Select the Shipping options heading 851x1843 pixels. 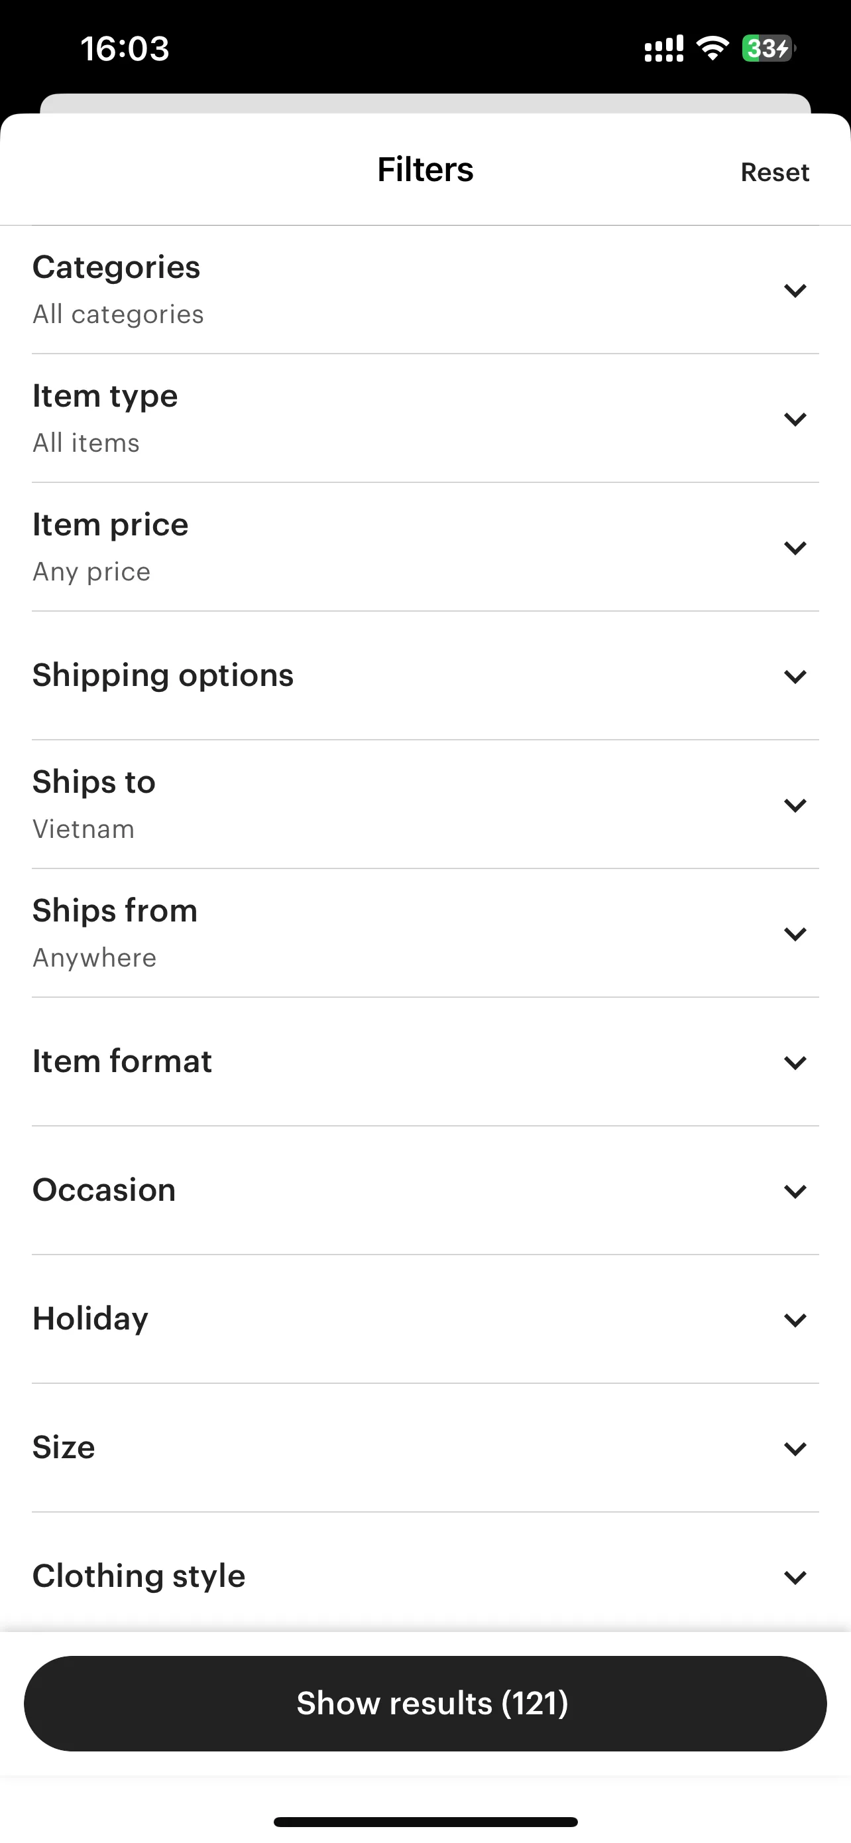(163, 675)
